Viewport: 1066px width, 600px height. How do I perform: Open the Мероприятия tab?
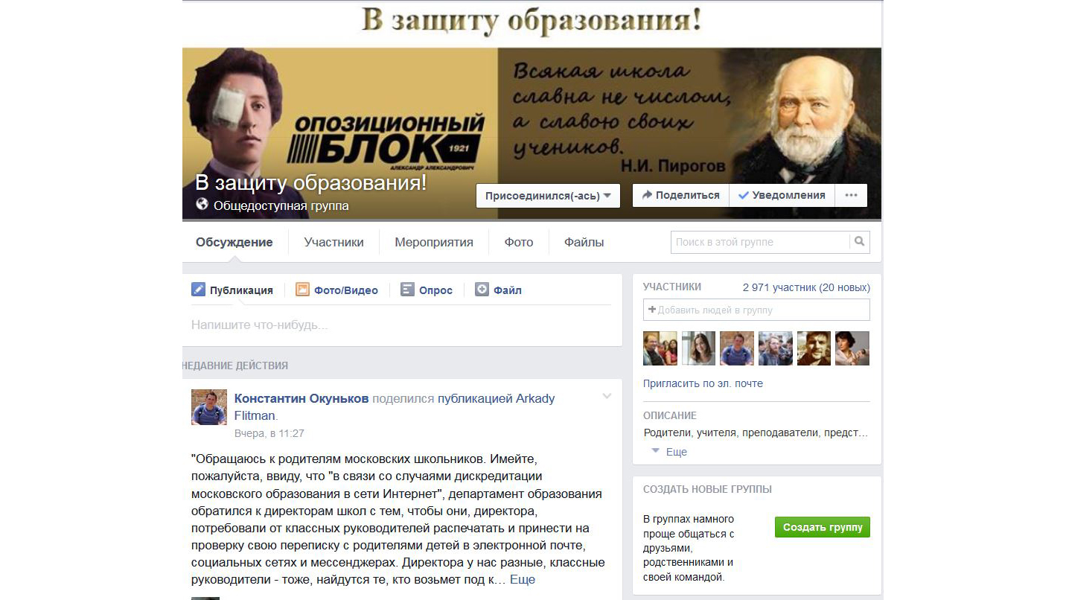point(434,242)
